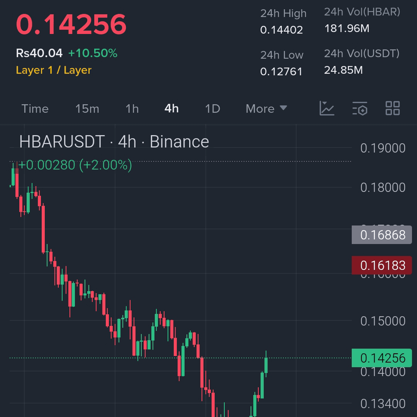The width and height of the screenshot is (417, 417).
Task: Click the 24h High value 0.14402
Action: (x=281, y=30)
